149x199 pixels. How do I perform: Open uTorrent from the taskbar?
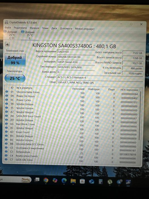point(110,182)
